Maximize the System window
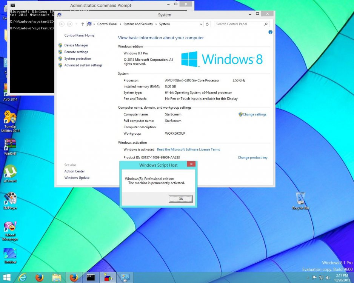The image size is (354, 283). click(x=257, y=14)
